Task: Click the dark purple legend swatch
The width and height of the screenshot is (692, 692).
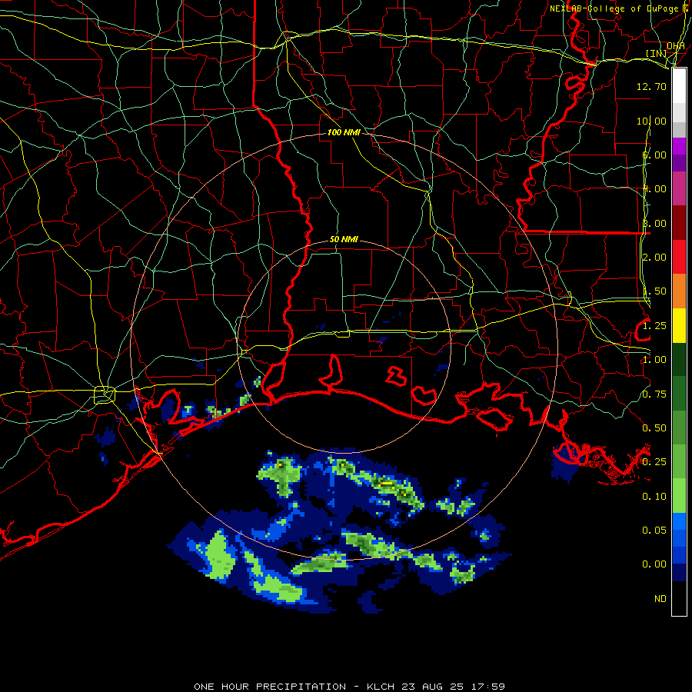Action: click(679, 163)
